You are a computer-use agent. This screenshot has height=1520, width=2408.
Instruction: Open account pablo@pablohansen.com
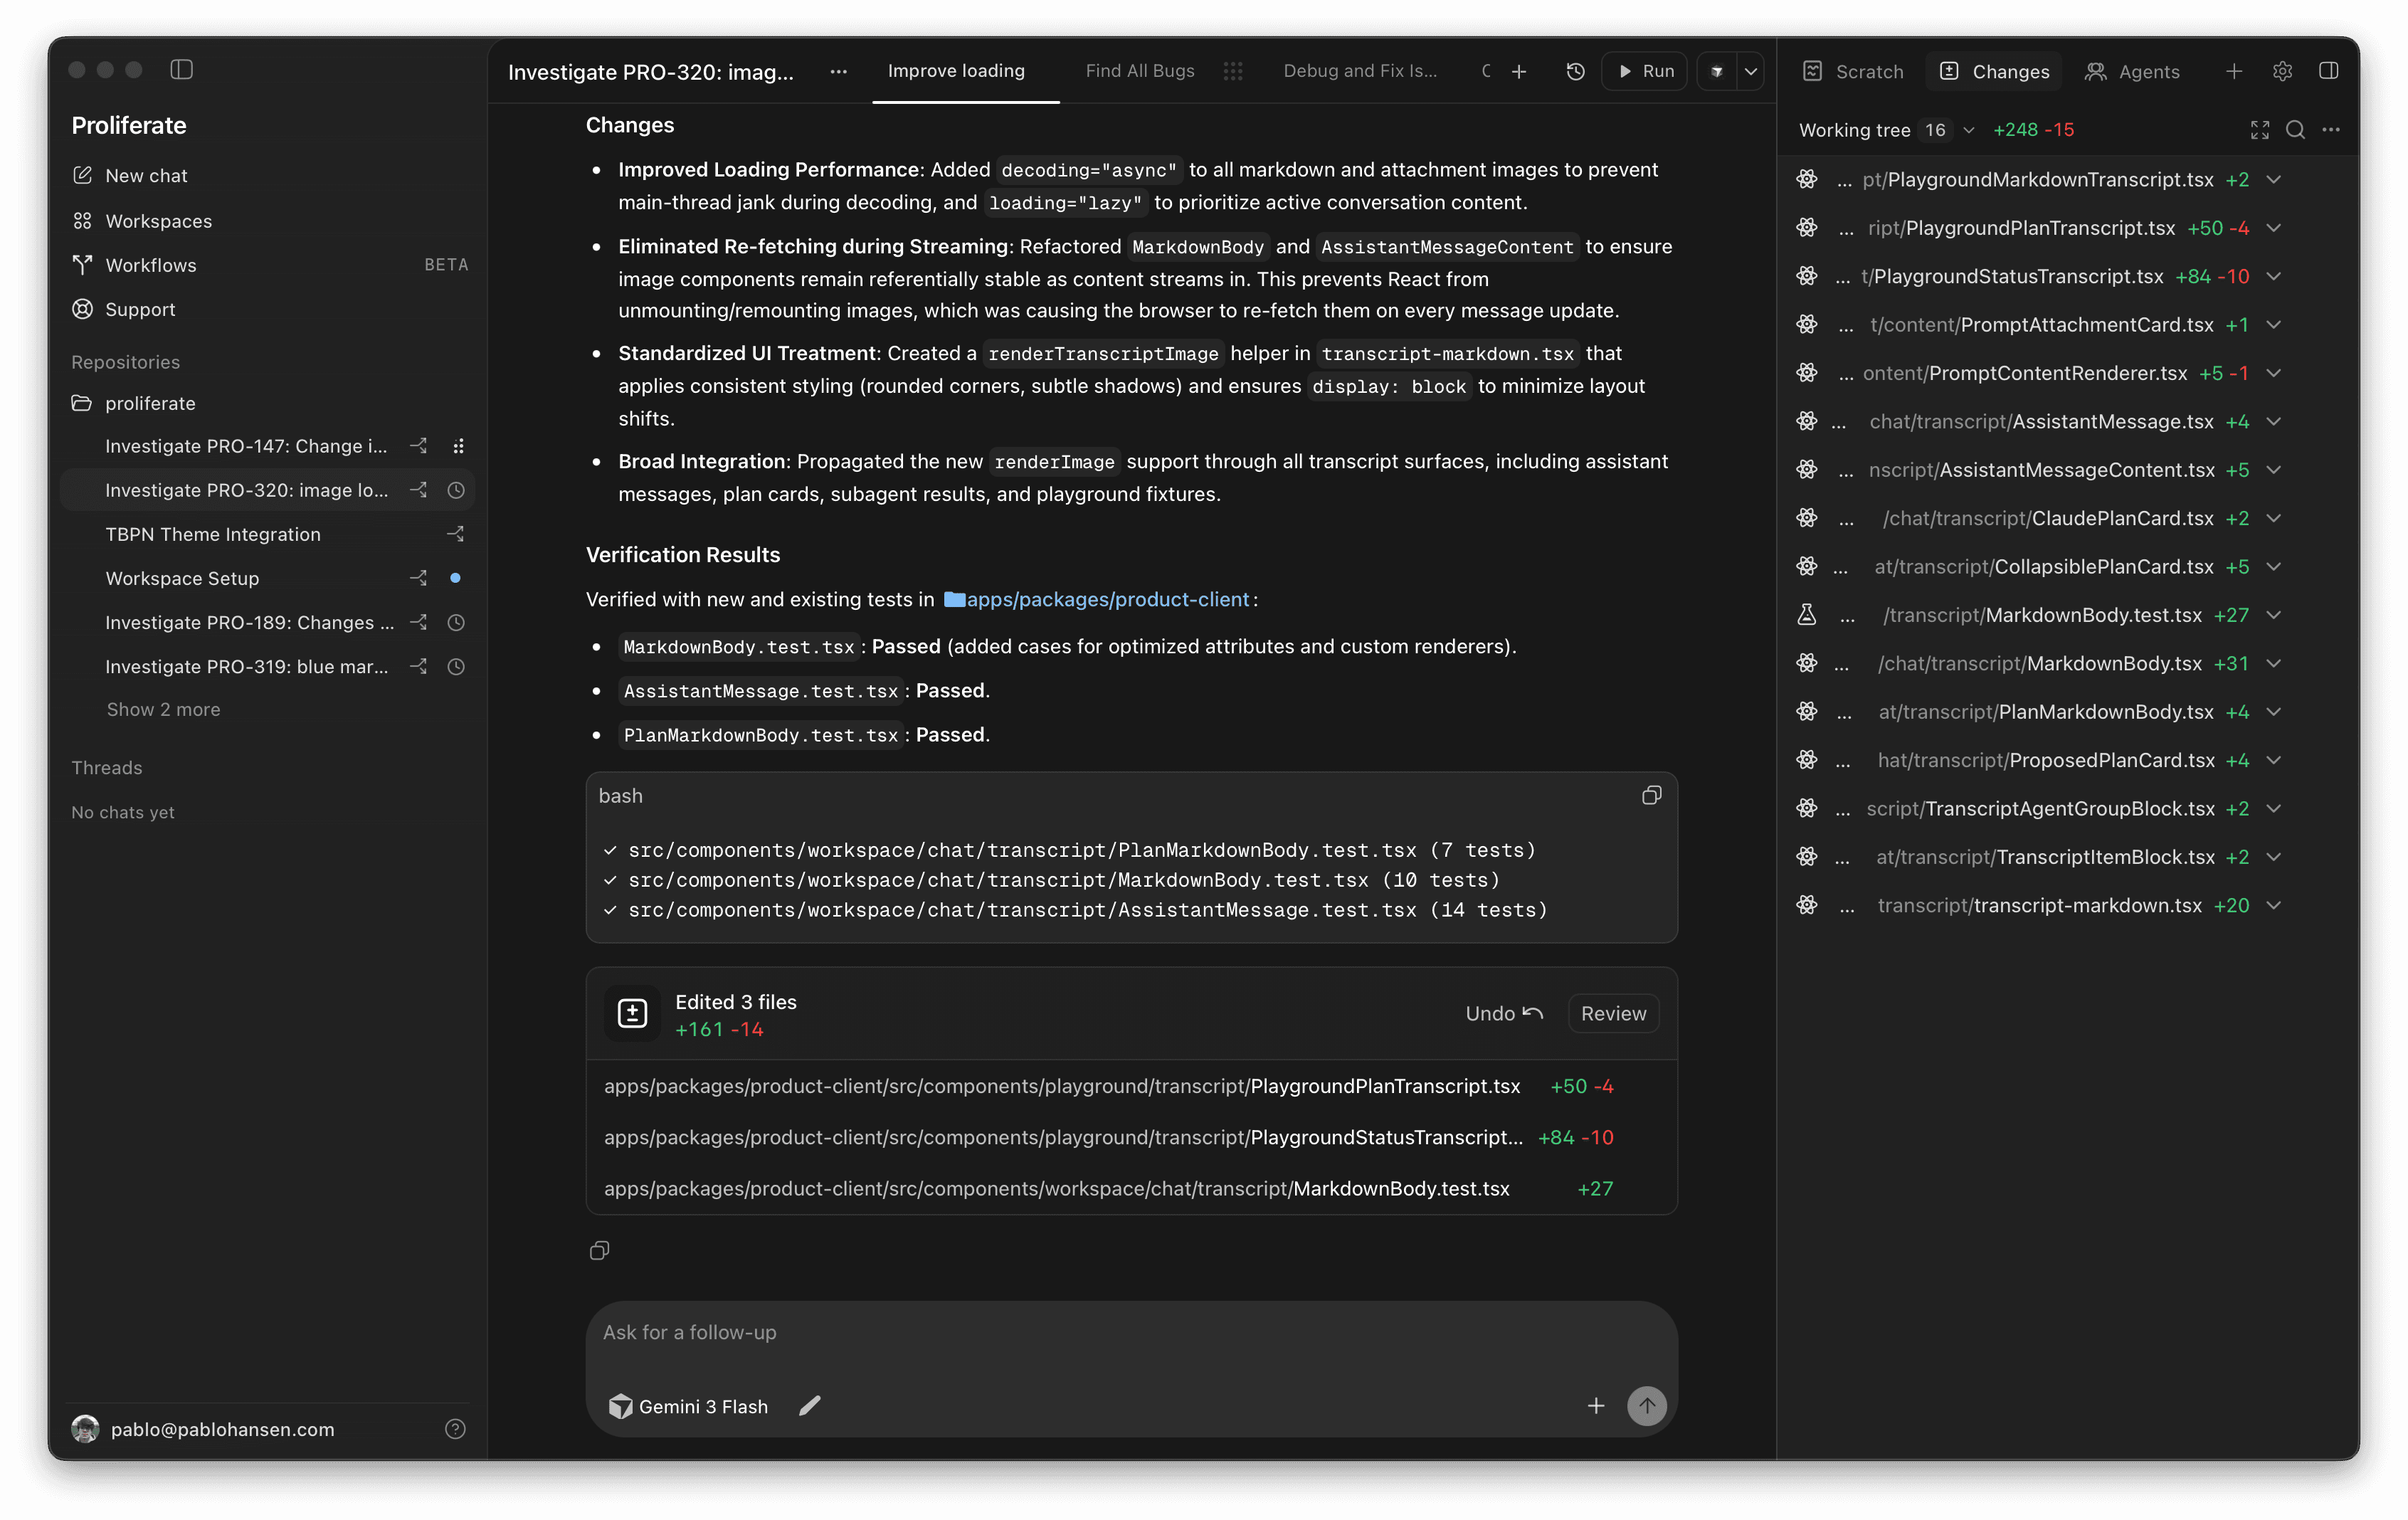tap(222, 1429)
